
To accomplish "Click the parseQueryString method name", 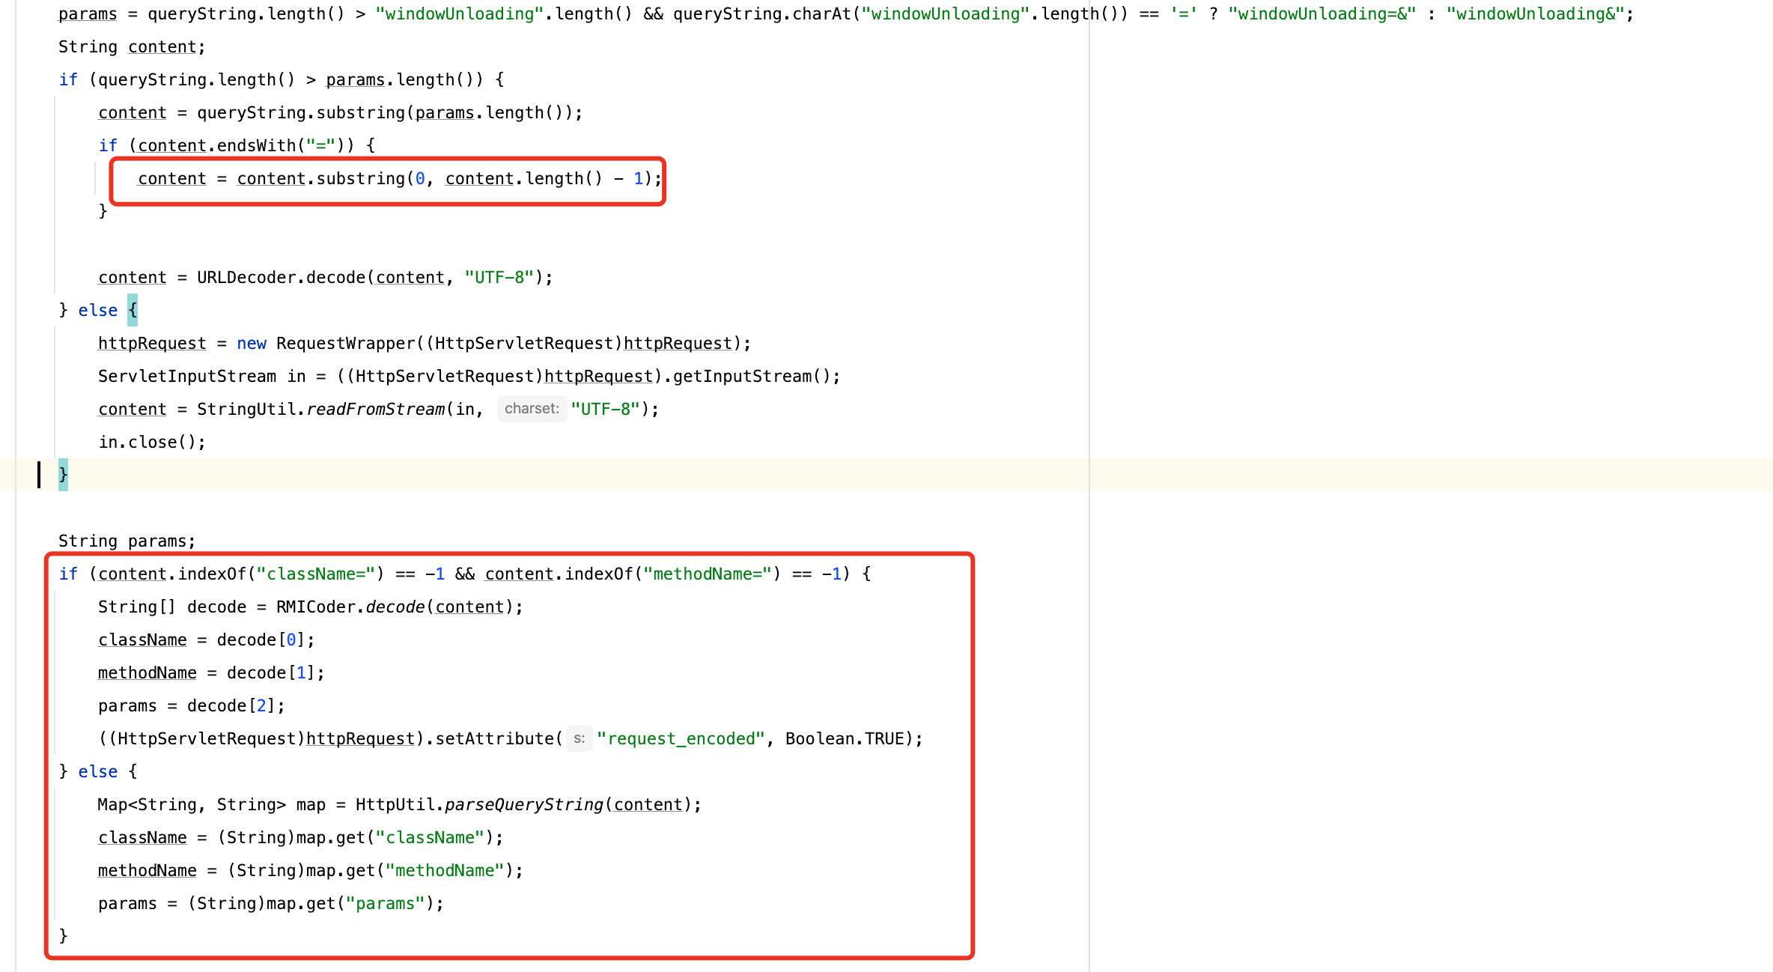I will 523,804.
